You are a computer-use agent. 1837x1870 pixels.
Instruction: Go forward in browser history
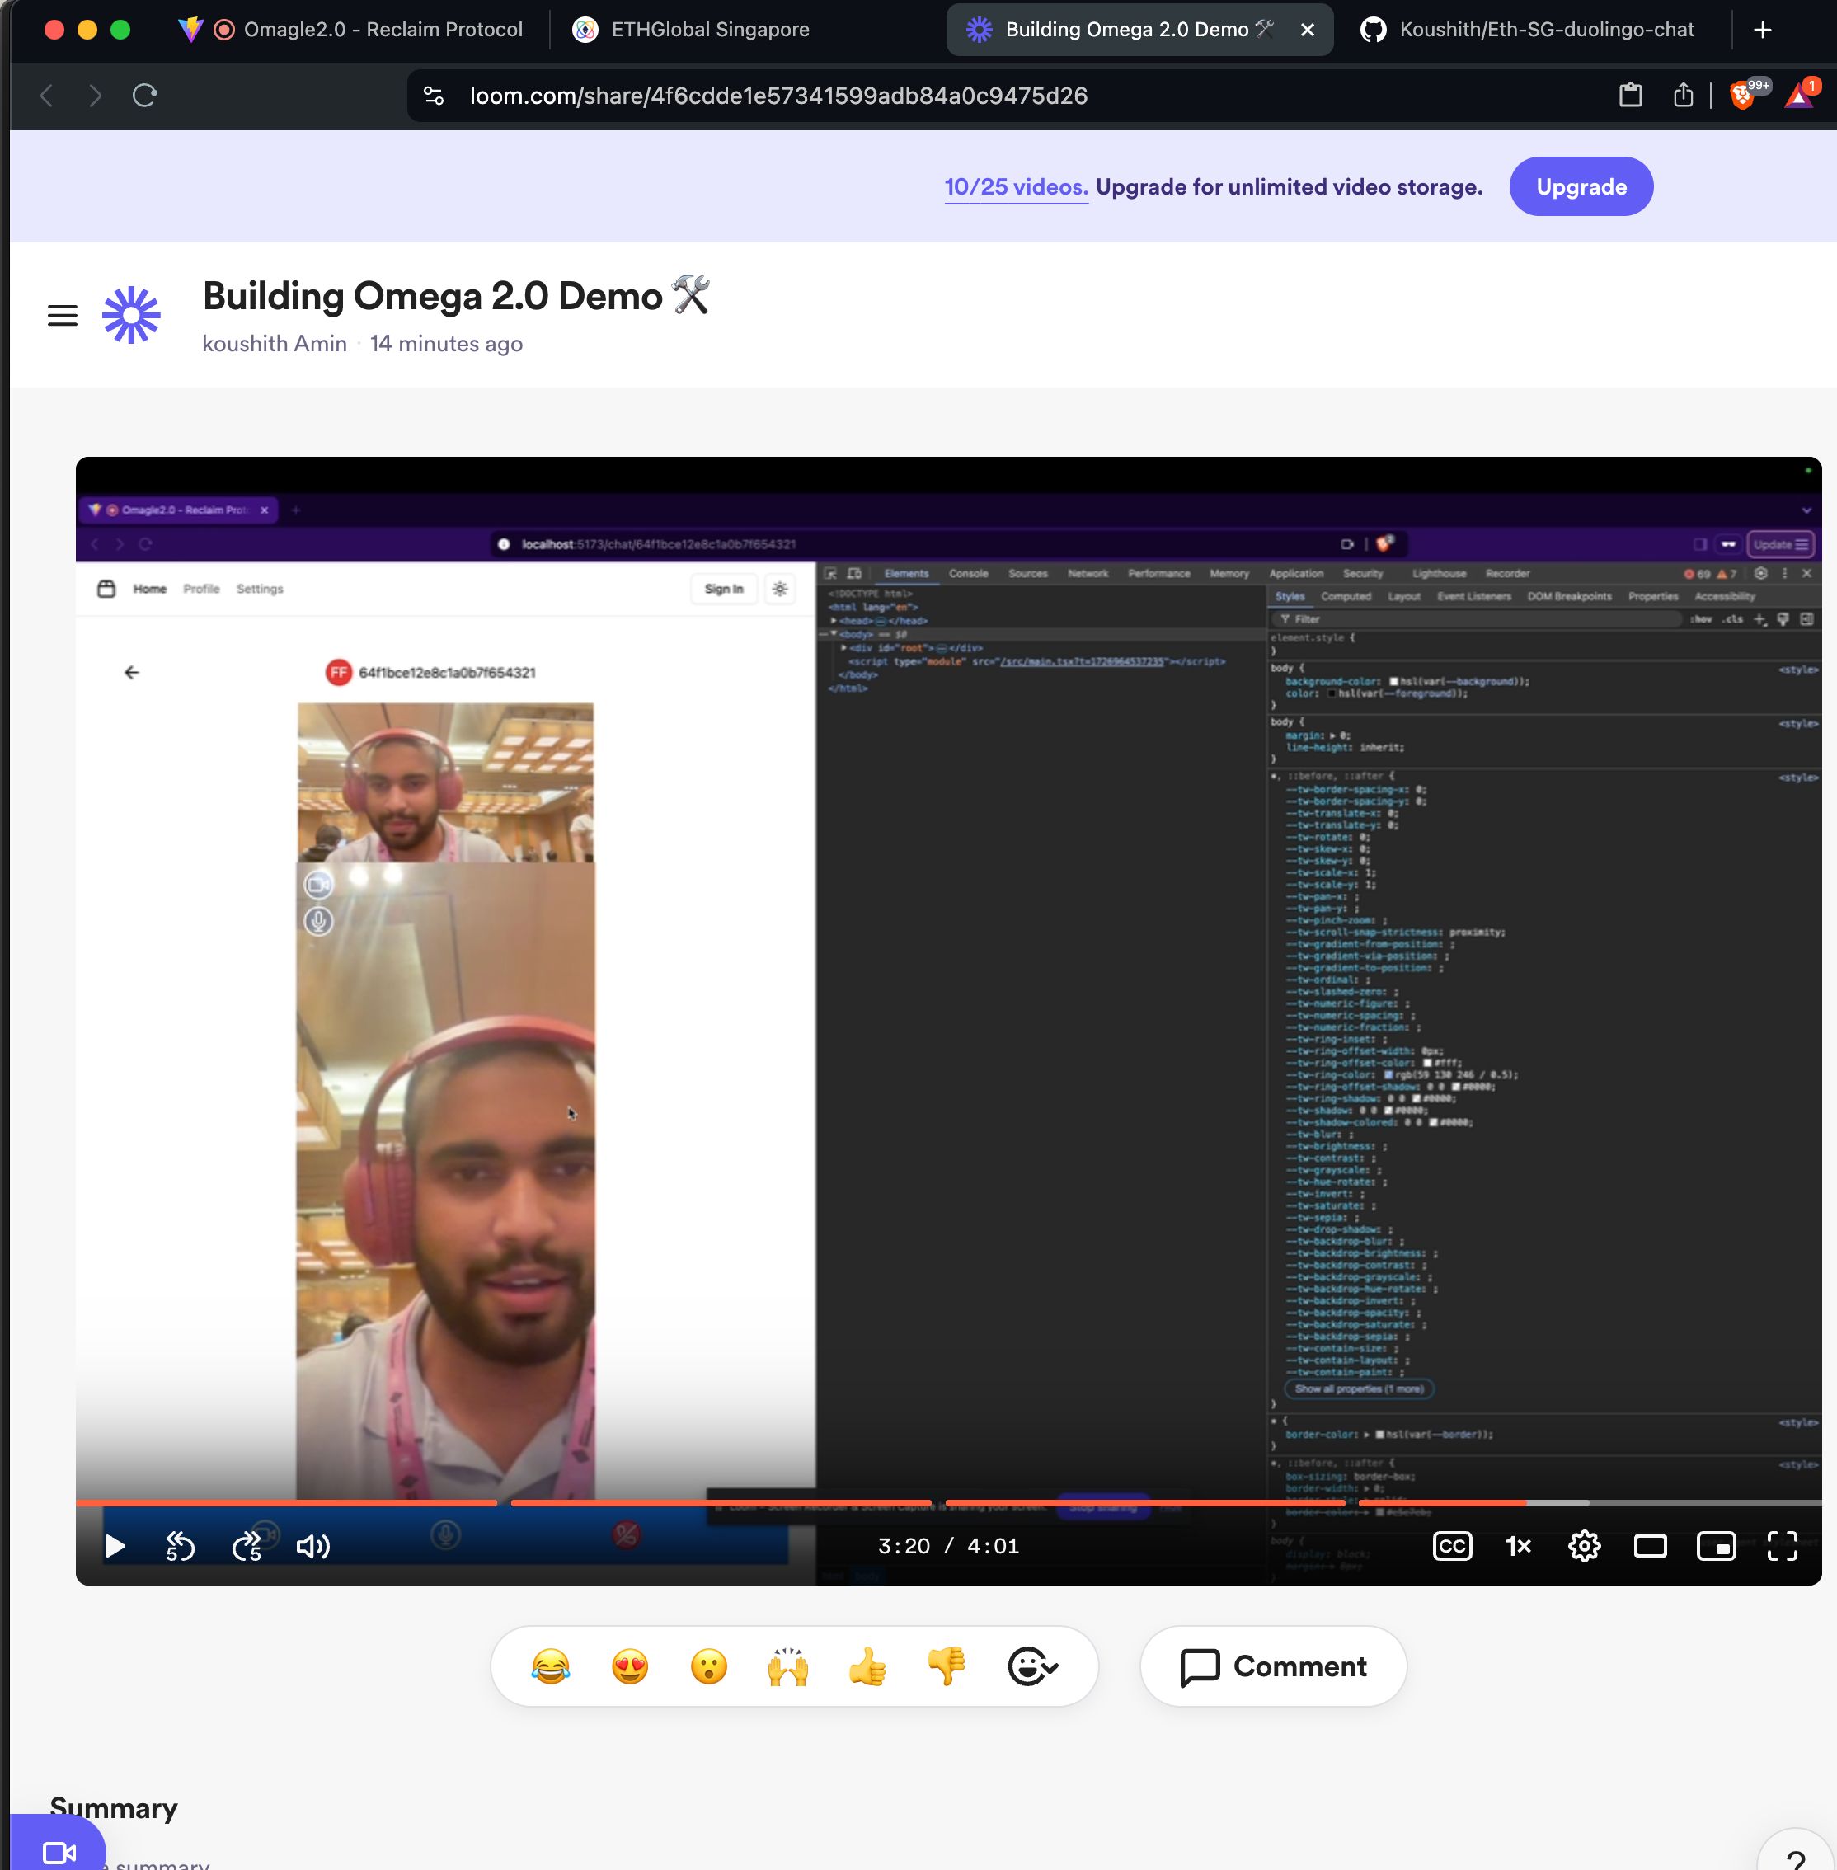point(95,96)
